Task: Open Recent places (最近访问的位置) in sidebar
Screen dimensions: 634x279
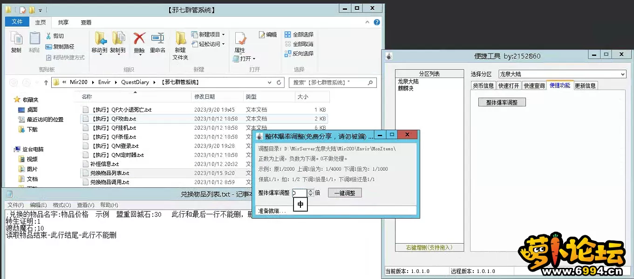Action: pos(41,120)
